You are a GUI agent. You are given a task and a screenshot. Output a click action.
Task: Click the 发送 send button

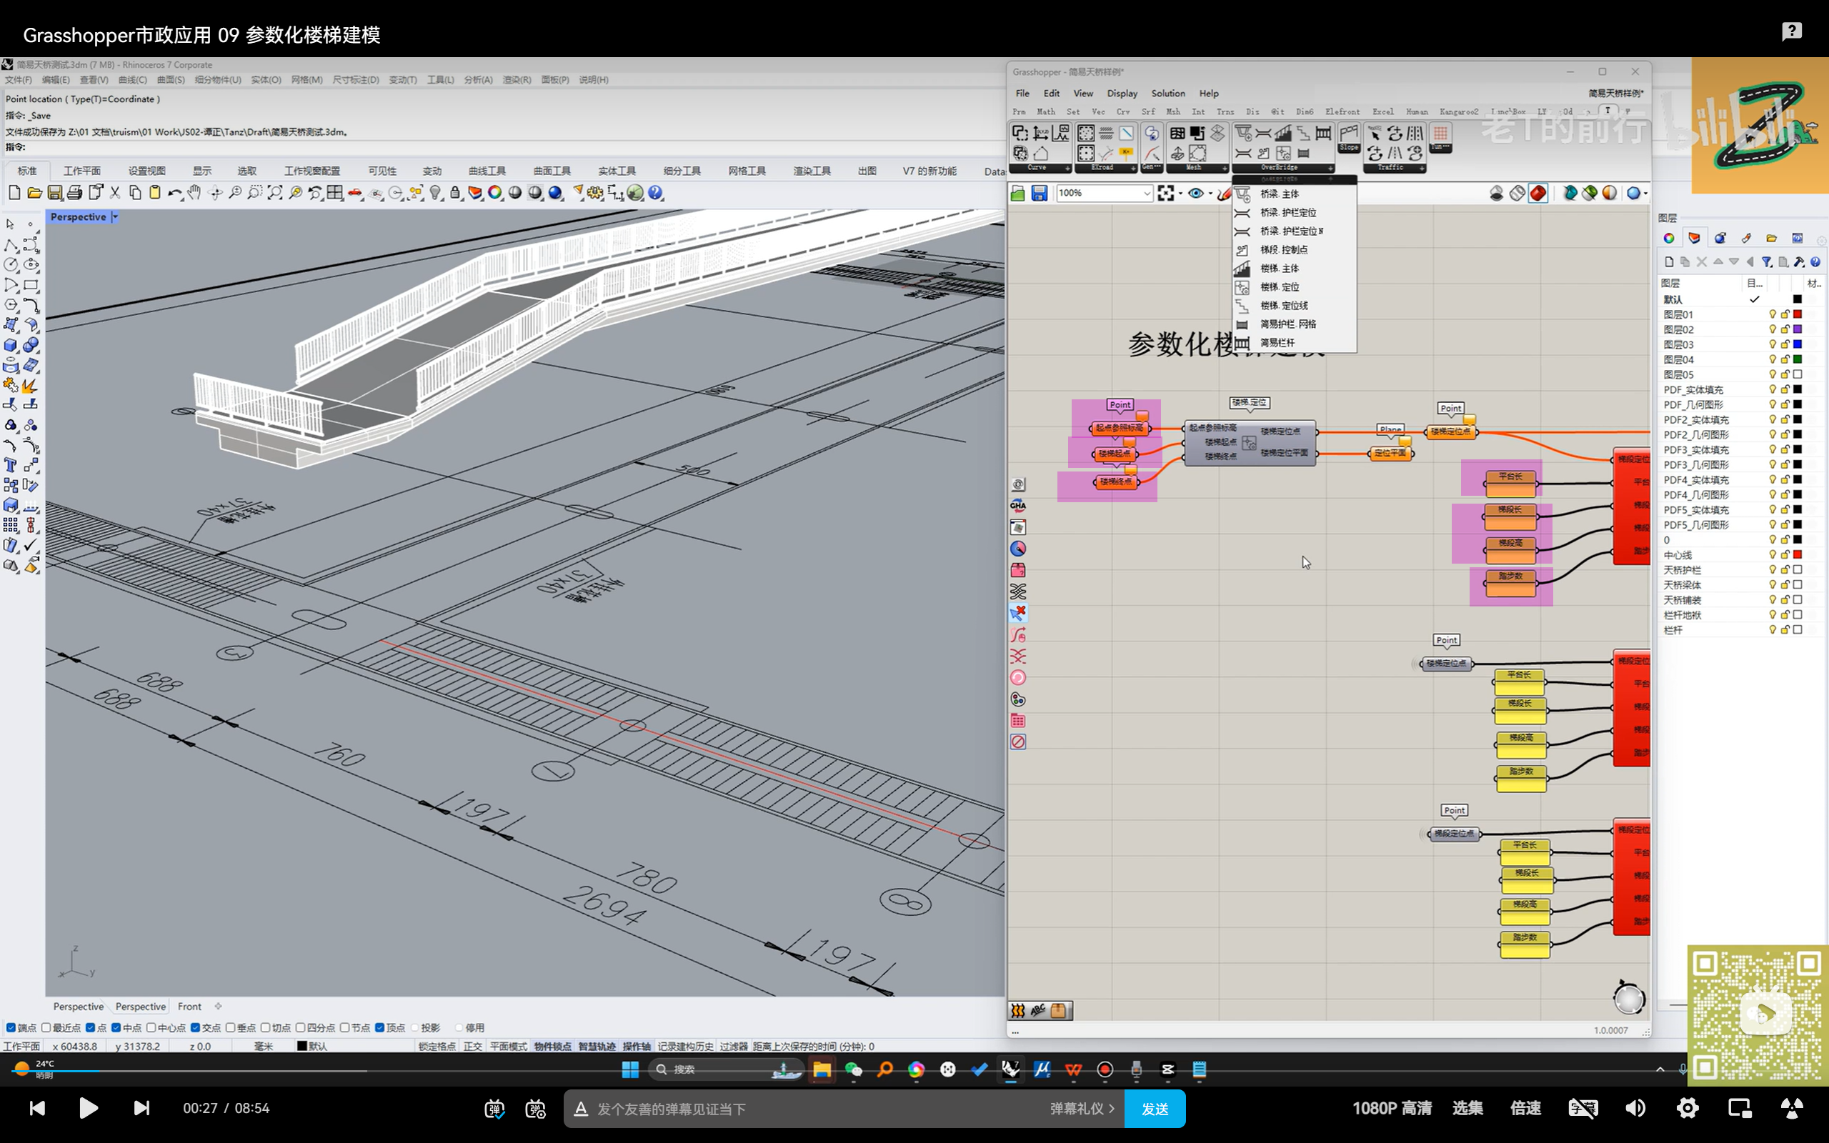tap(1154, 1108)
